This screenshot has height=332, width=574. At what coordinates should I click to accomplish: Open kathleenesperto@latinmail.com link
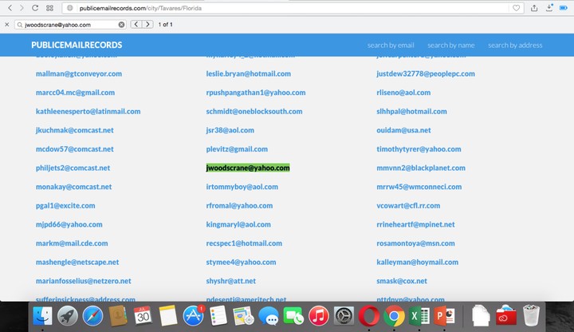pyautogui.click(x=88, y=112)
